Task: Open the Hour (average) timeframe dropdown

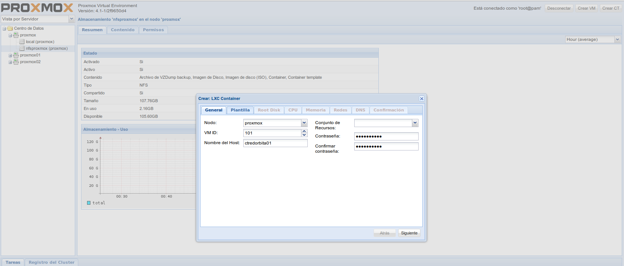Action: tap(617, 39)
